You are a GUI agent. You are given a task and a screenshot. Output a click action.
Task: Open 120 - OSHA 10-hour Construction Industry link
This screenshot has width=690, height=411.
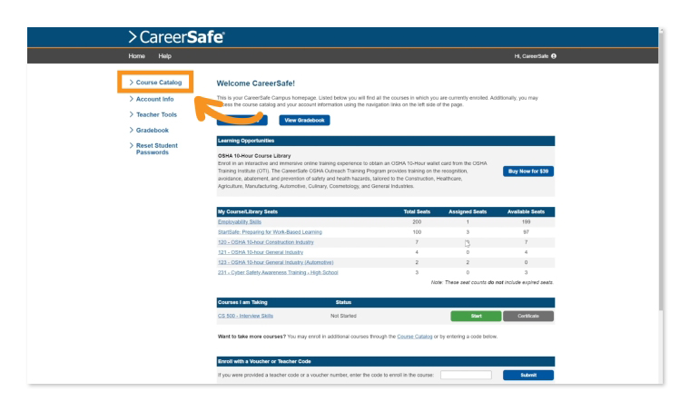266,242
